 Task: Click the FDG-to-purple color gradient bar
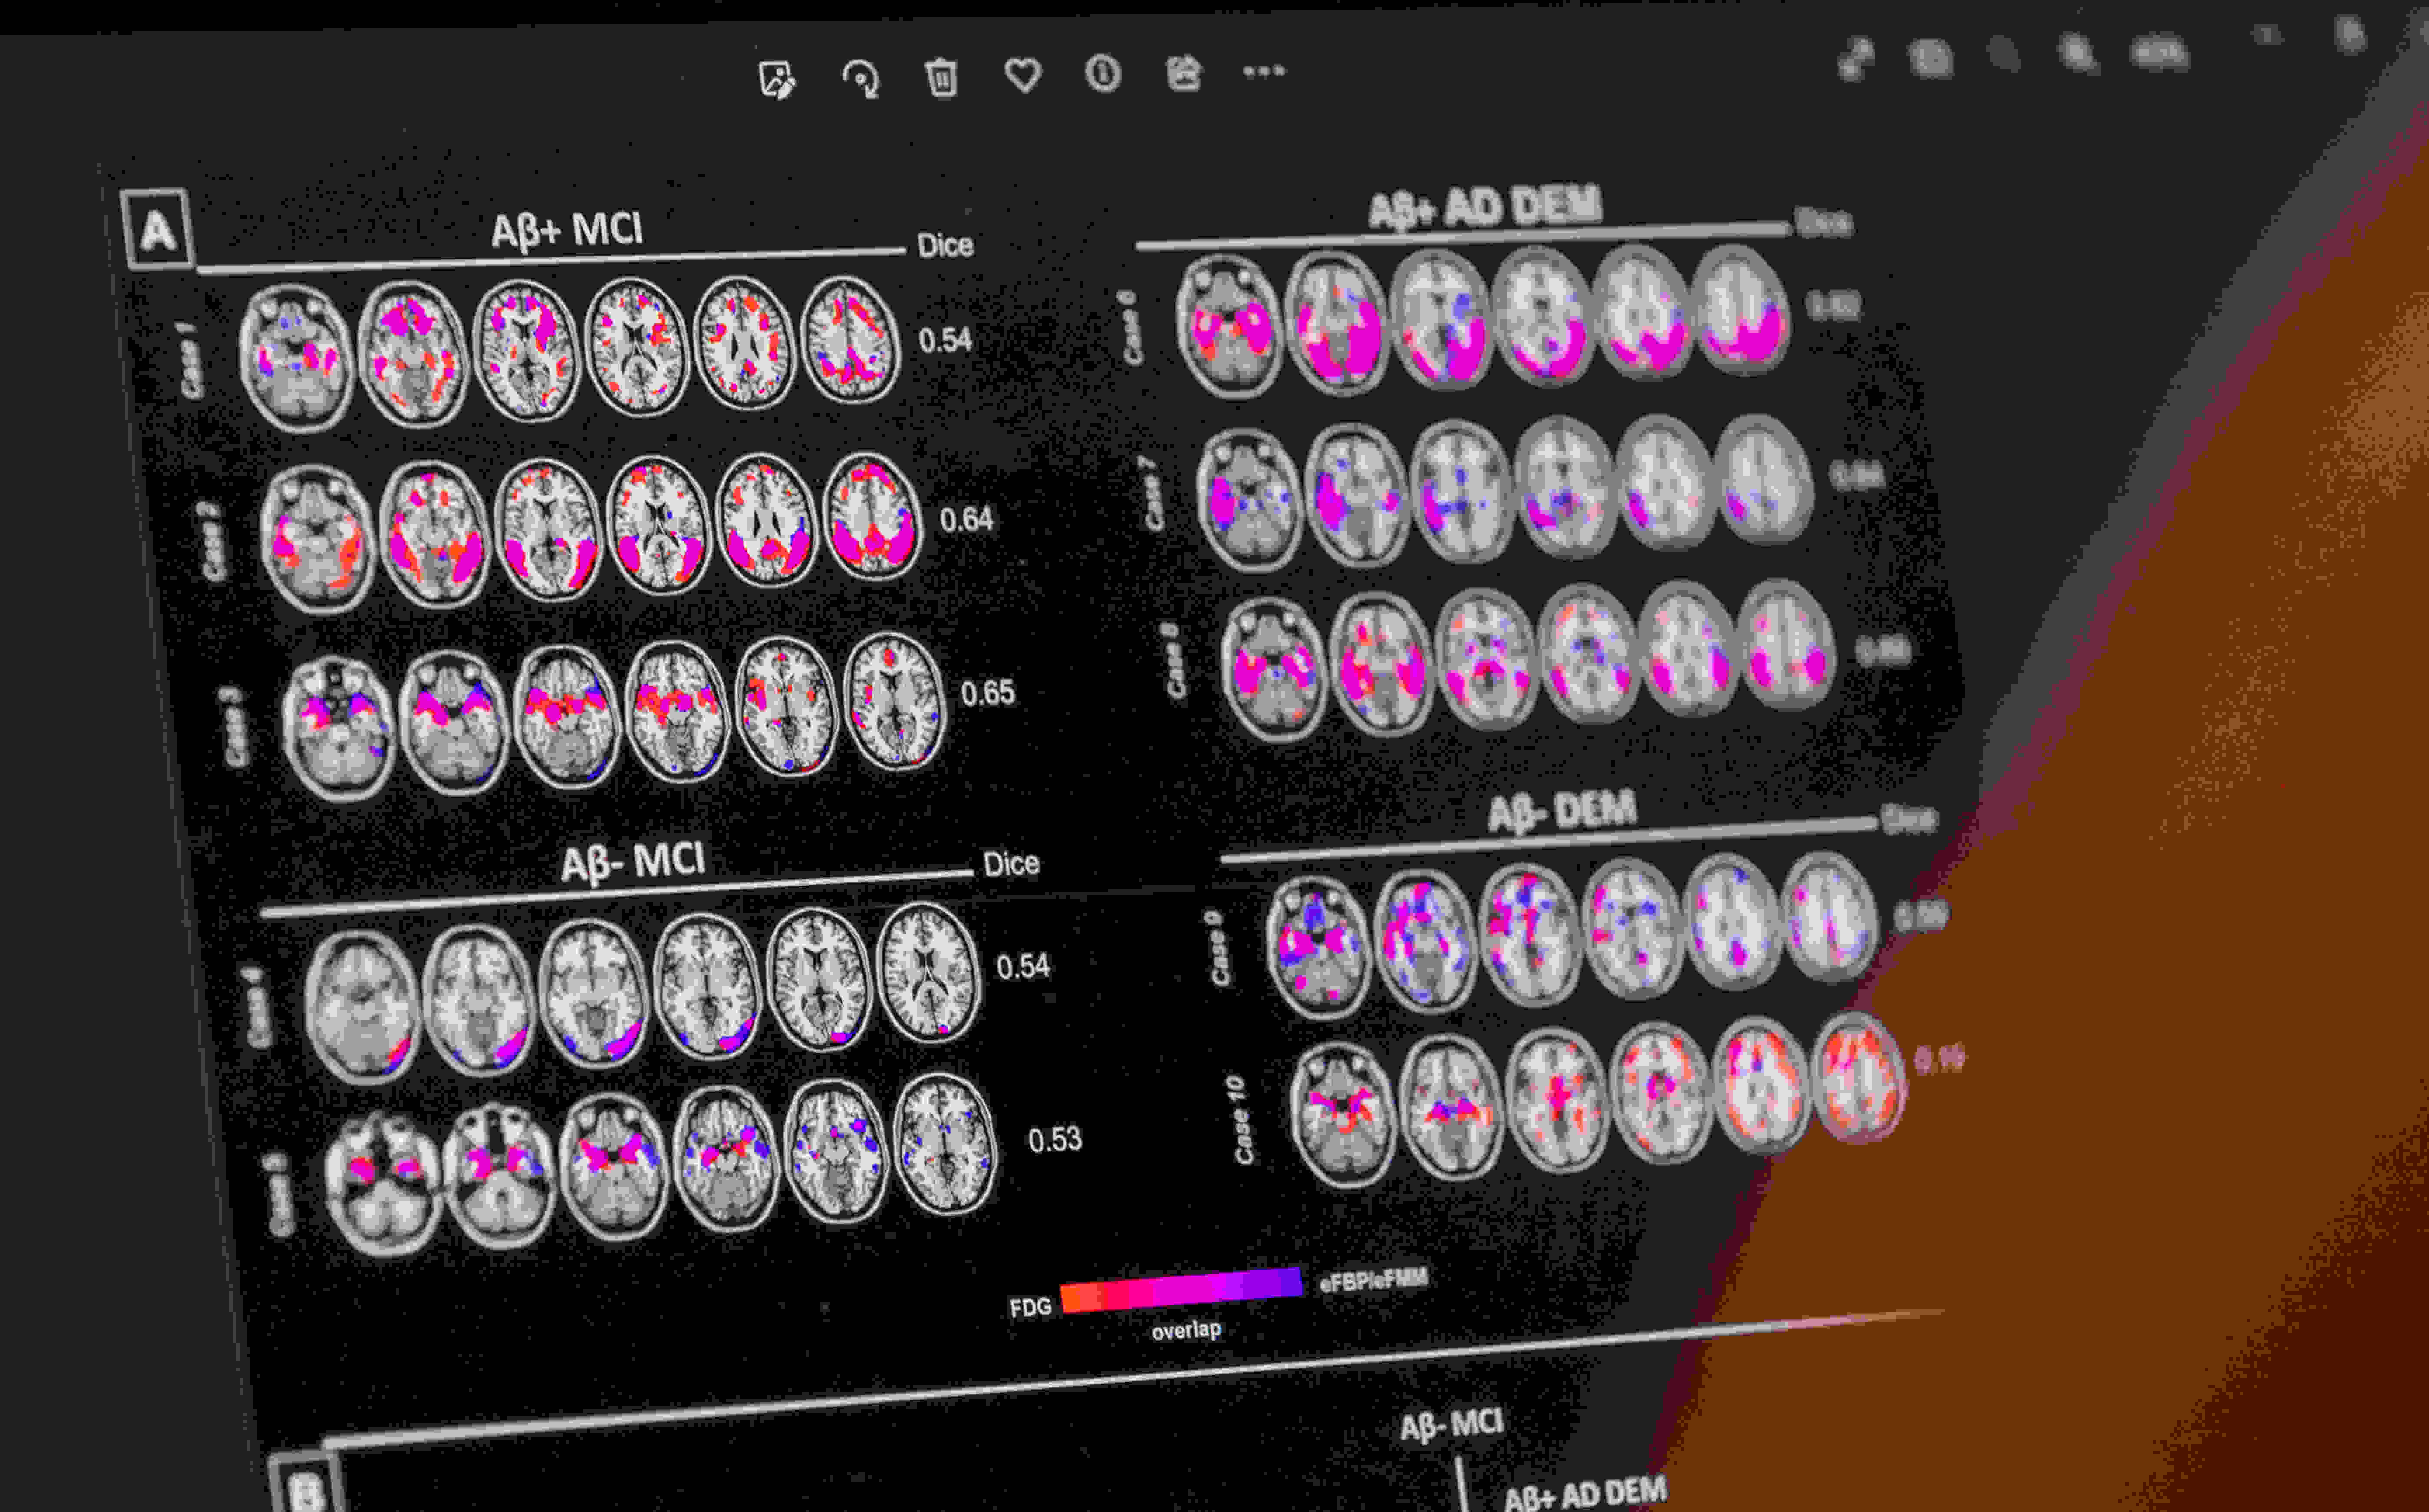point(1182,1289)
